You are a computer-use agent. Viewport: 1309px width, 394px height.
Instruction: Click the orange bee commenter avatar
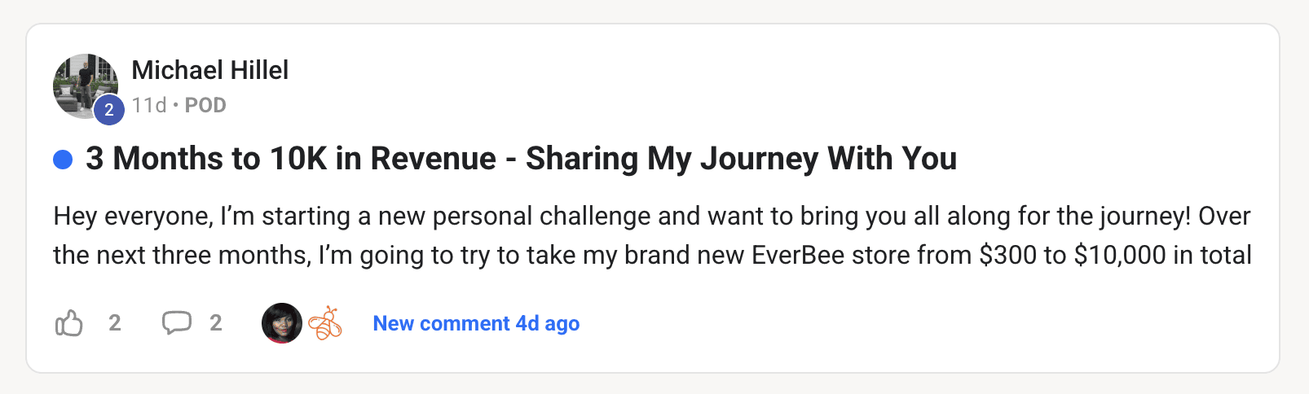coord(325,323)
